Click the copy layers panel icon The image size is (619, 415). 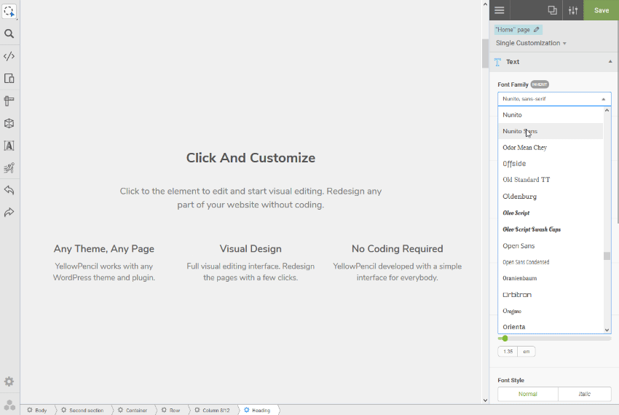point(552,10)
